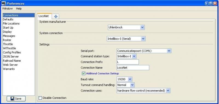The height and width of the screenshot is (104, 219).
Task: Select Messages in the preferences list
Action: (19, 36)
